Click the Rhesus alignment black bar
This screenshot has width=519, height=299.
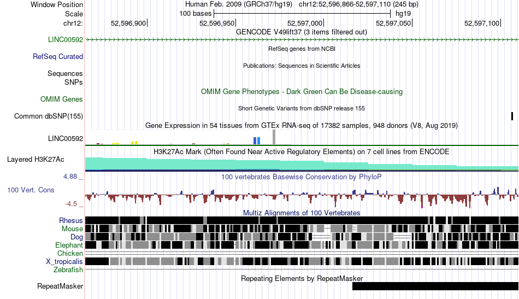pos(302,220)
